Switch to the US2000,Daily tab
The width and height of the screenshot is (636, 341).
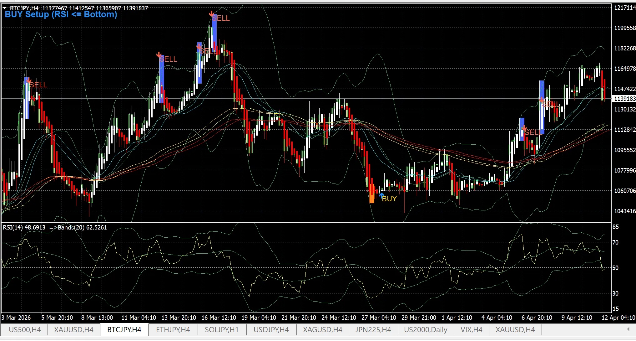coord(425,330)
